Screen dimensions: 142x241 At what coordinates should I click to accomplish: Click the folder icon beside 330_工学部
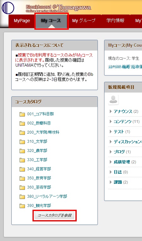[22, 160]
